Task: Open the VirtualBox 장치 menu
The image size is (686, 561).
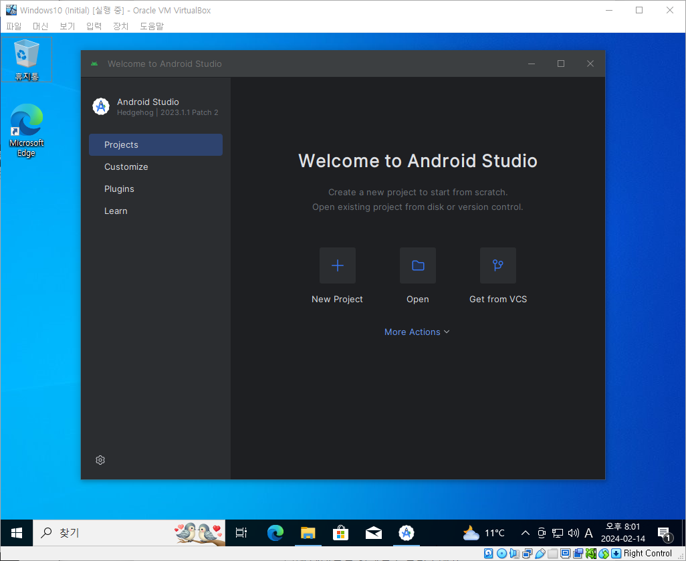Action: (121, 26)
